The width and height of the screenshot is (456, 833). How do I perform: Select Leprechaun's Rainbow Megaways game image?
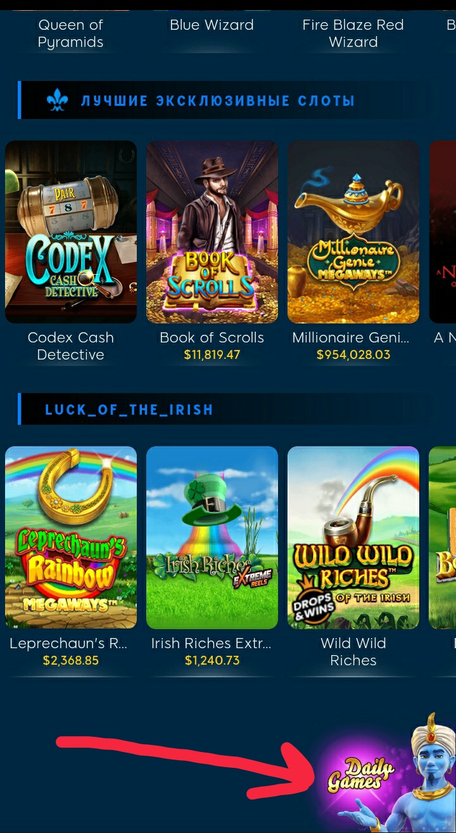[71, 537]
